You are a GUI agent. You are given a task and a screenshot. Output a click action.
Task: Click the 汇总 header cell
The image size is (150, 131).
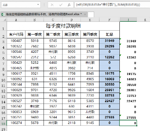pyautogui.click(x=109, y=35)
